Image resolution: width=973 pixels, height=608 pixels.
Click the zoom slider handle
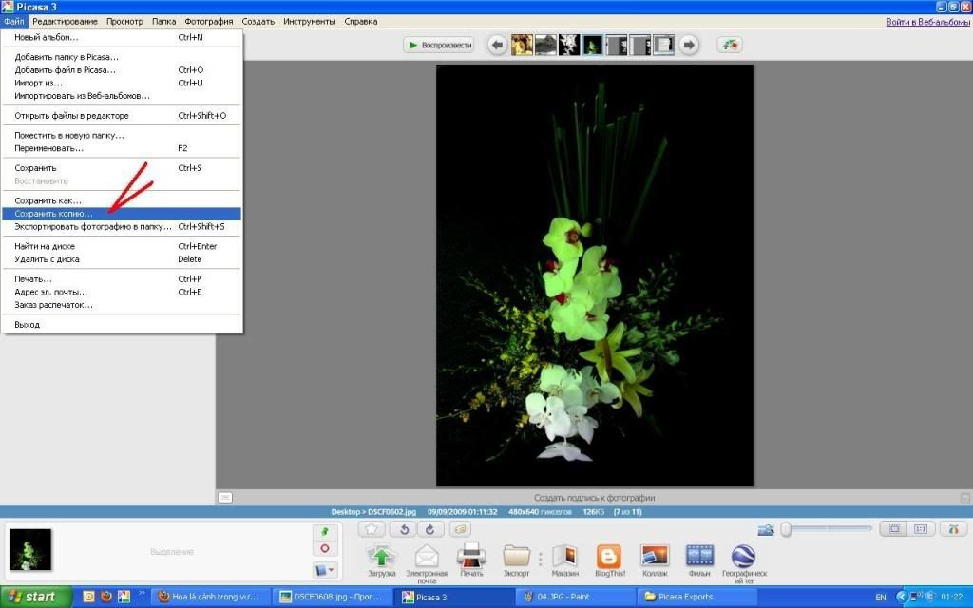click(x=786, y=529)
